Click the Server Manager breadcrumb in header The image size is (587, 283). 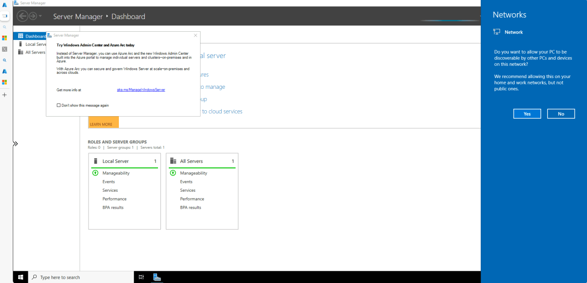[78, 17]
